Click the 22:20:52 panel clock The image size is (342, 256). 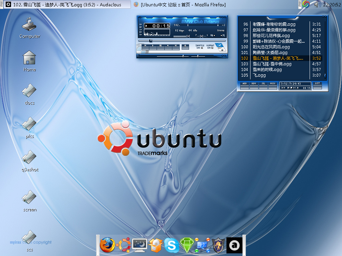pyautogui.click(x=332, y=5)
